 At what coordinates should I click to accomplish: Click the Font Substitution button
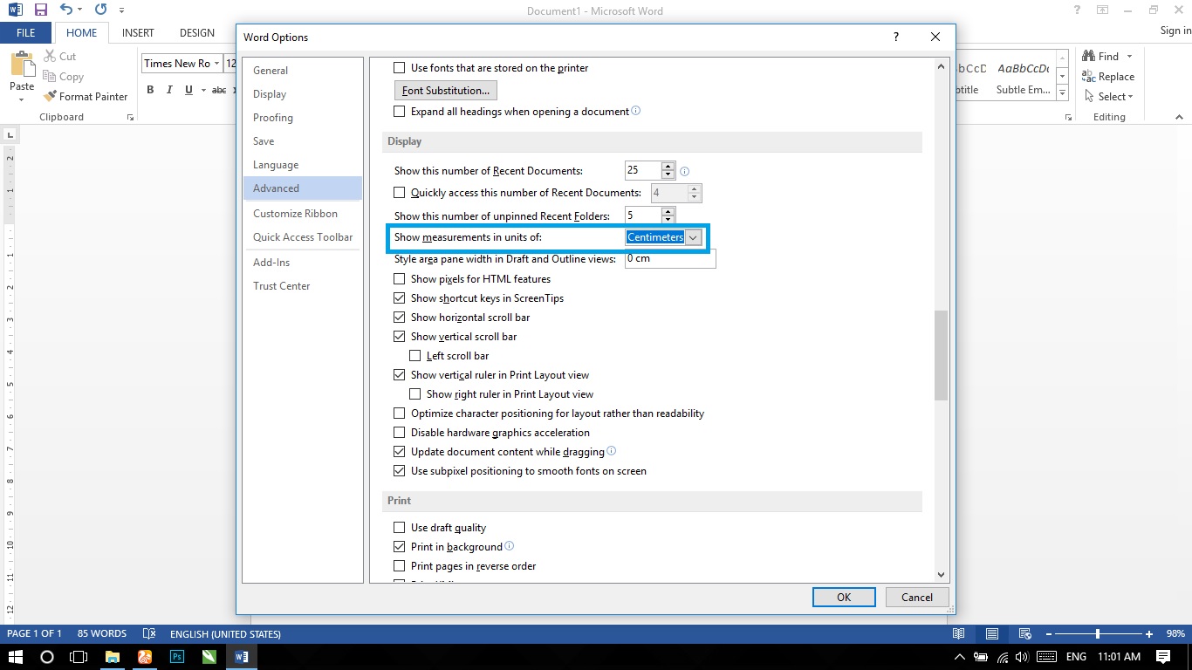(446, 91)
